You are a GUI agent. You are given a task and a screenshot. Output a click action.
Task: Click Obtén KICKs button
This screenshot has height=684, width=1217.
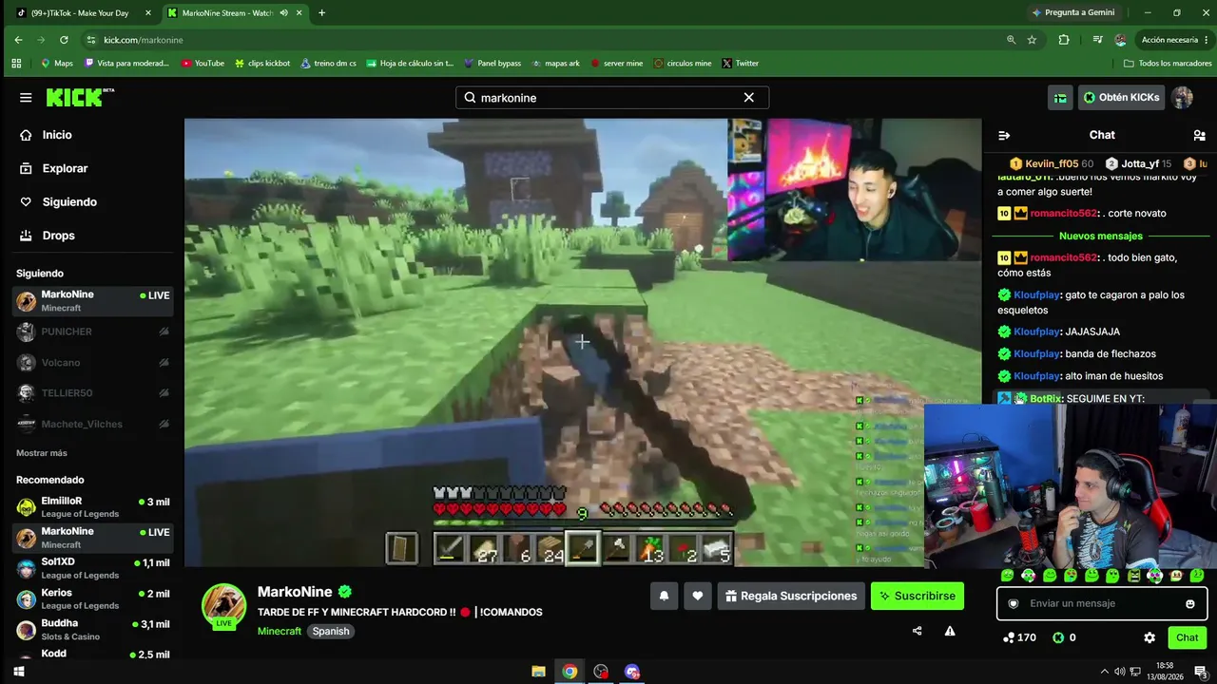click(x=1121, y=98)
